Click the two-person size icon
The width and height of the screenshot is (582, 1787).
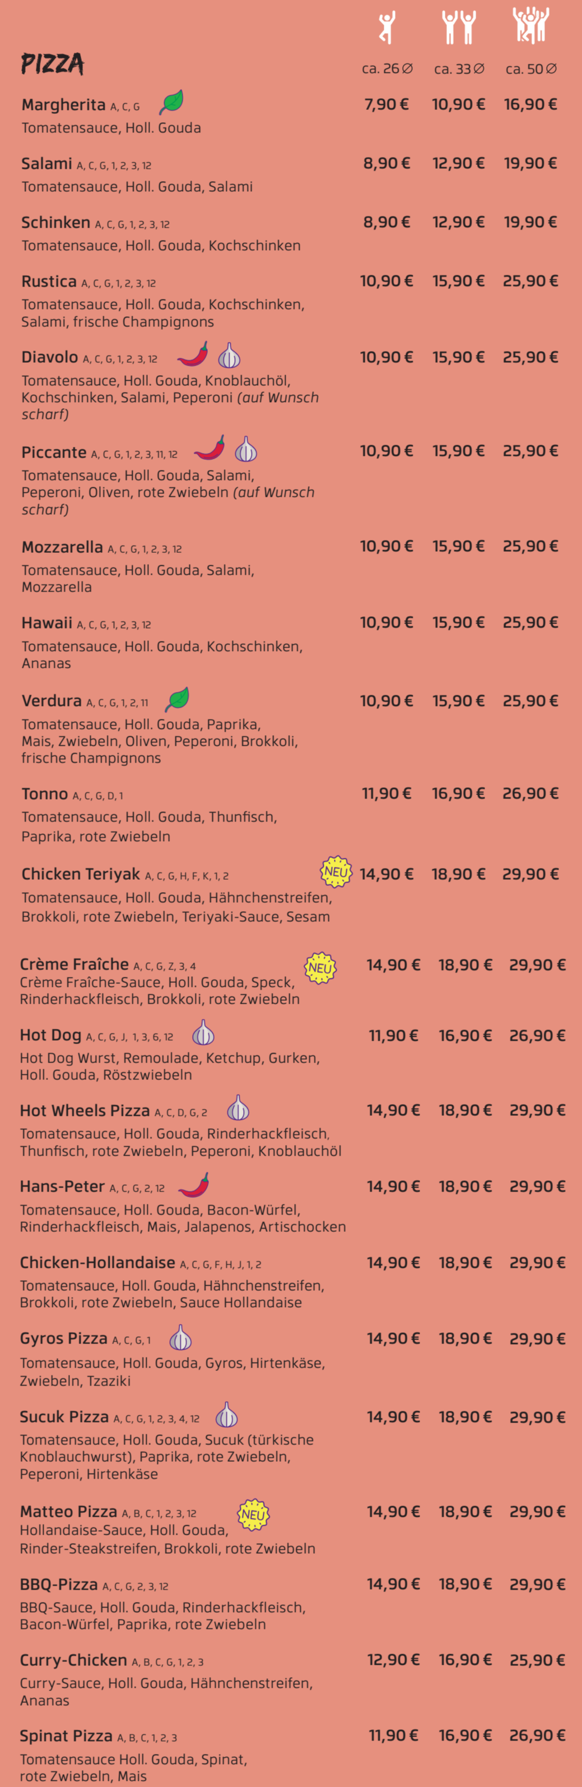(459, 27)
